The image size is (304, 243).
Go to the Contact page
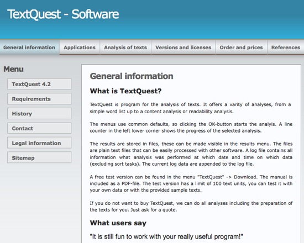pyautogui.click(x=39, y=128)
